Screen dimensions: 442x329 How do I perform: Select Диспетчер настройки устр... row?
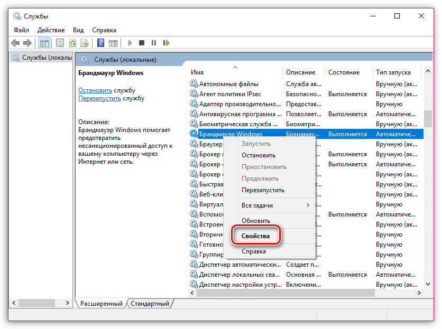306,285
